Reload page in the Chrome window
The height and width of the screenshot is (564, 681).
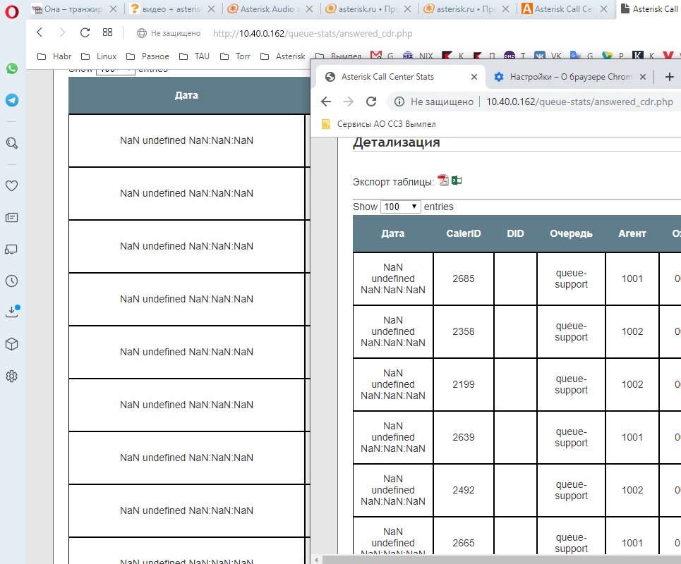(371, 102)
